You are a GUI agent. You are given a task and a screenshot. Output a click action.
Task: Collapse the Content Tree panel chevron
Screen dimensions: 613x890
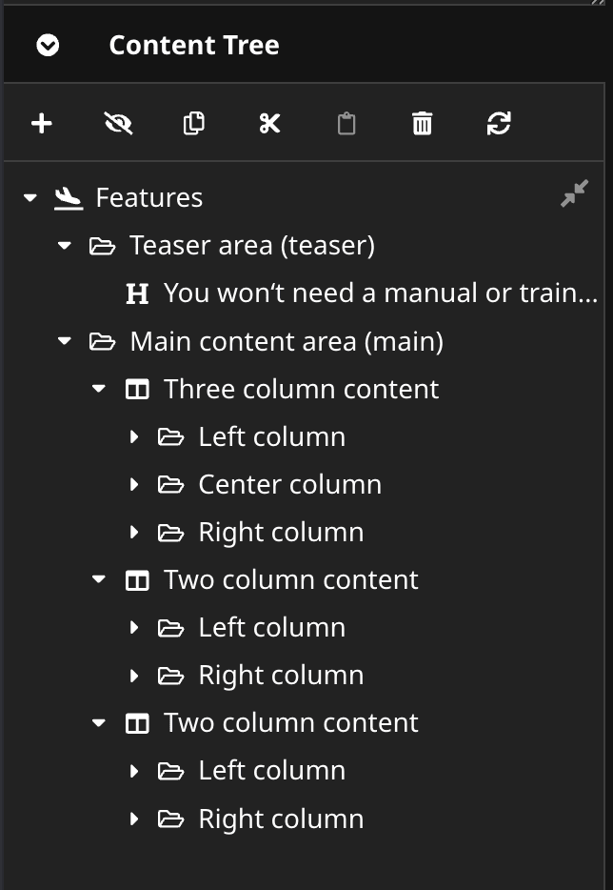(48, 45)
